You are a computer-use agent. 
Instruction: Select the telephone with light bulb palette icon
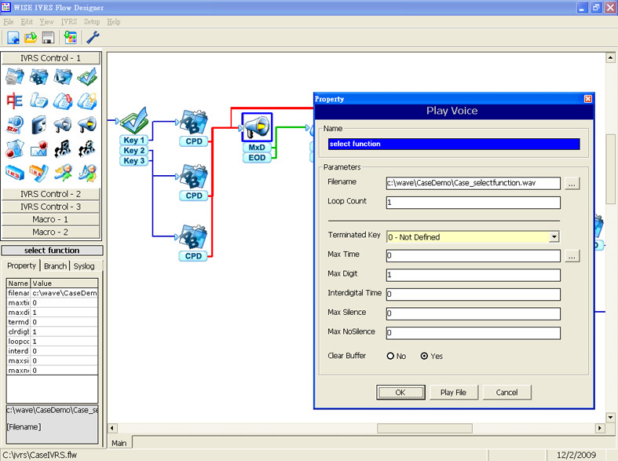87,101
